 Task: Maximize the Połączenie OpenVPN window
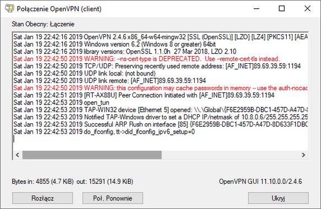282,9
